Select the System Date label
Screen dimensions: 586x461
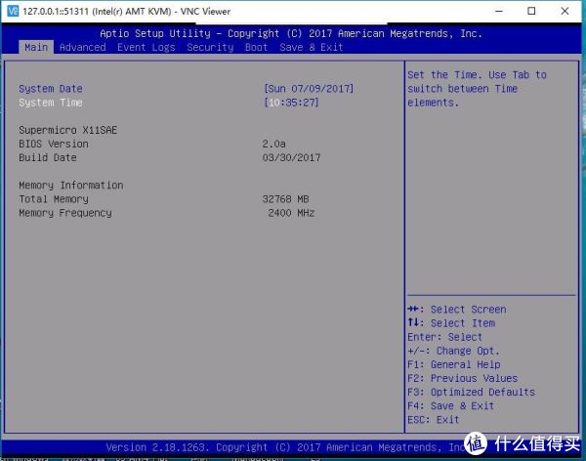coord(51,89)
